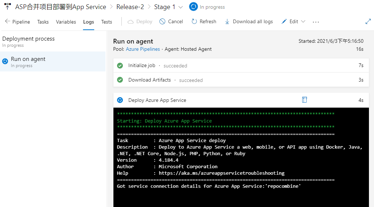
Task: Switch to the Pipeline tab
Action: (21, 22)
